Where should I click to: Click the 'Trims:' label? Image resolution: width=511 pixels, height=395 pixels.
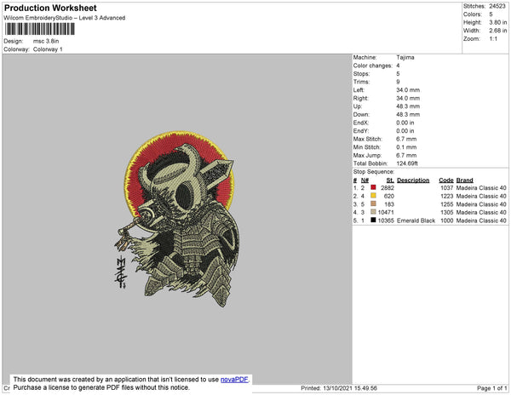[361, 82]
